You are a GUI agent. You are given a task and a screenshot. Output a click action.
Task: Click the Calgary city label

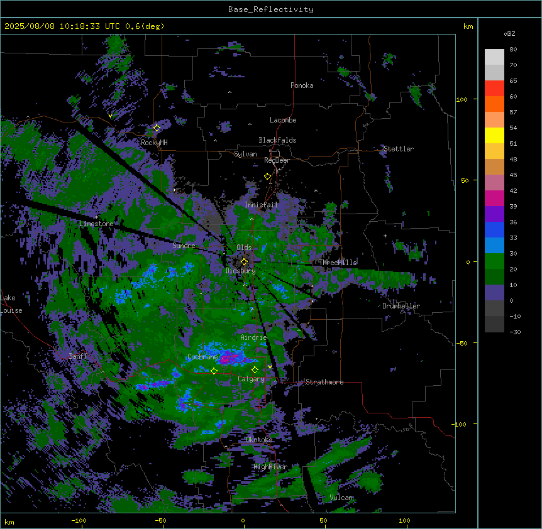[251, 379]
